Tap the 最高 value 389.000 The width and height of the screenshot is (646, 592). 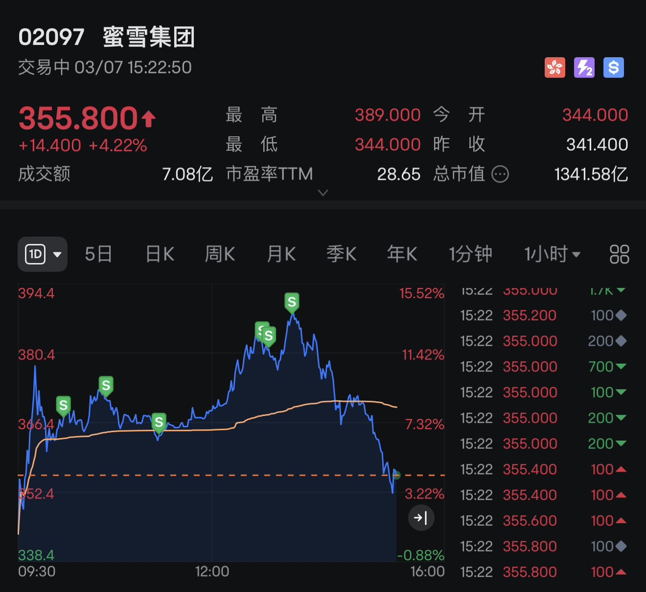click(x=388, y=115)
